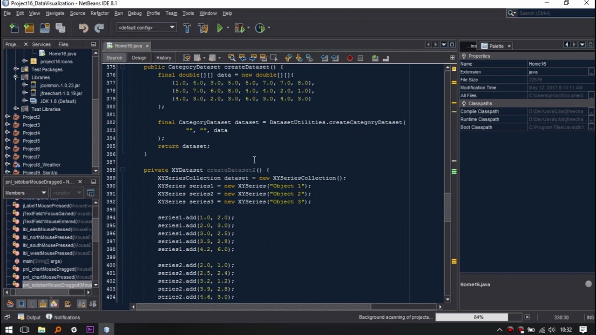Open Run Project dropdown arrow
596x335 pixels.
pyautogui.click(x=228, y=28)
